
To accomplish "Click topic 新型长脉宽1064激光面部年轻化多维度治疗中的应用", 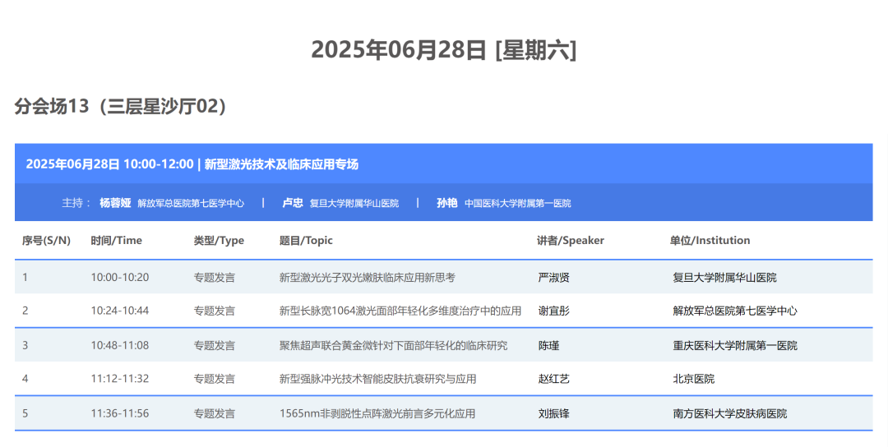I will click(400, 311).
